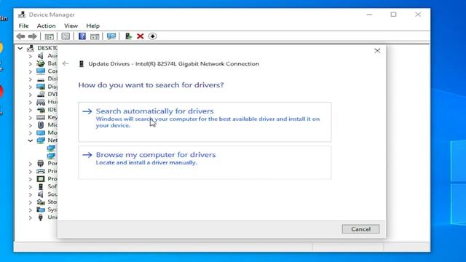Close the Update Drivers dialog with X
The image size is (466, 262).
tap(377, 51)
